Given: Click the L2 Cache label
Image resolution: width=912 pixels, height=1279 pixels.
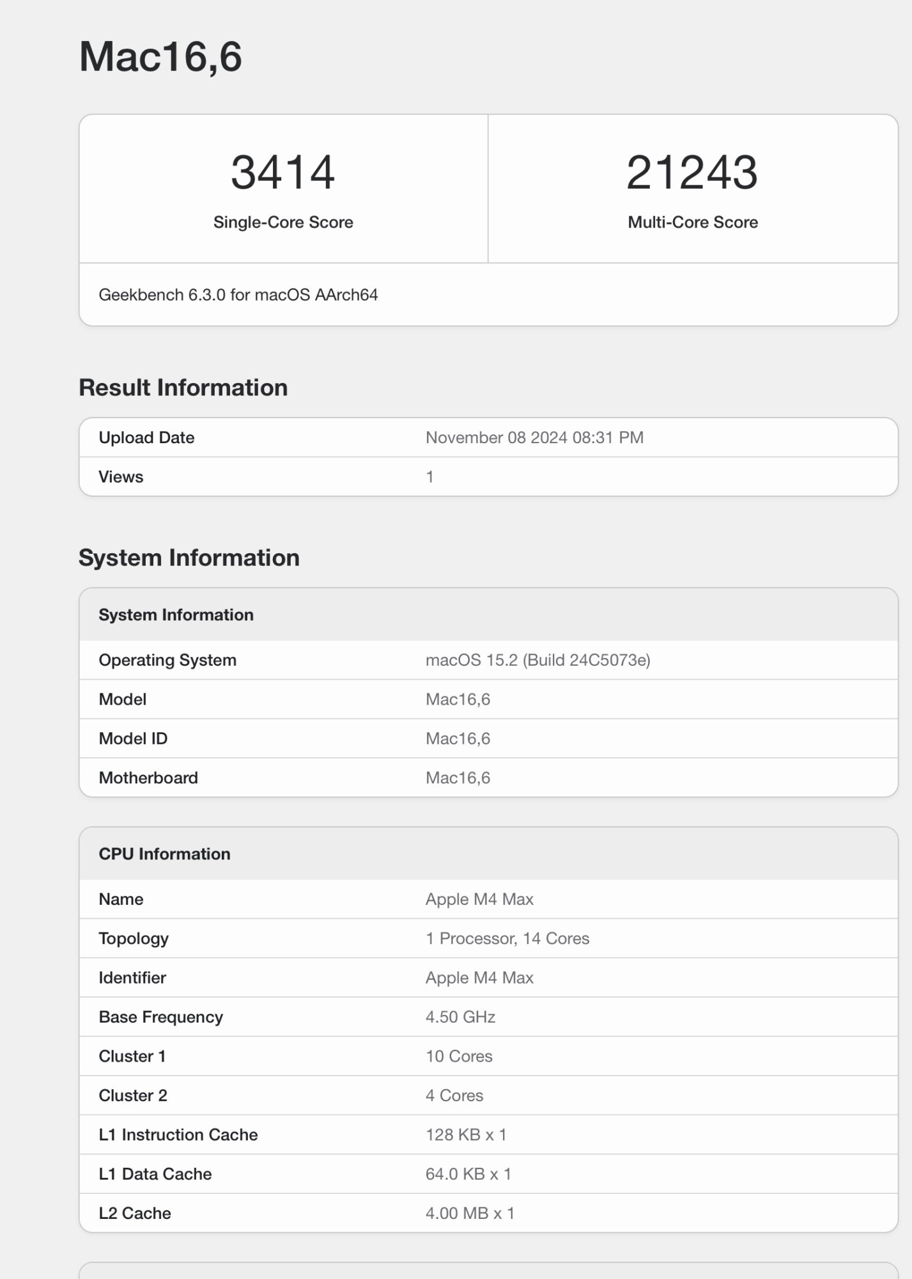Looking at the screenshot, I should (135, 1213).
